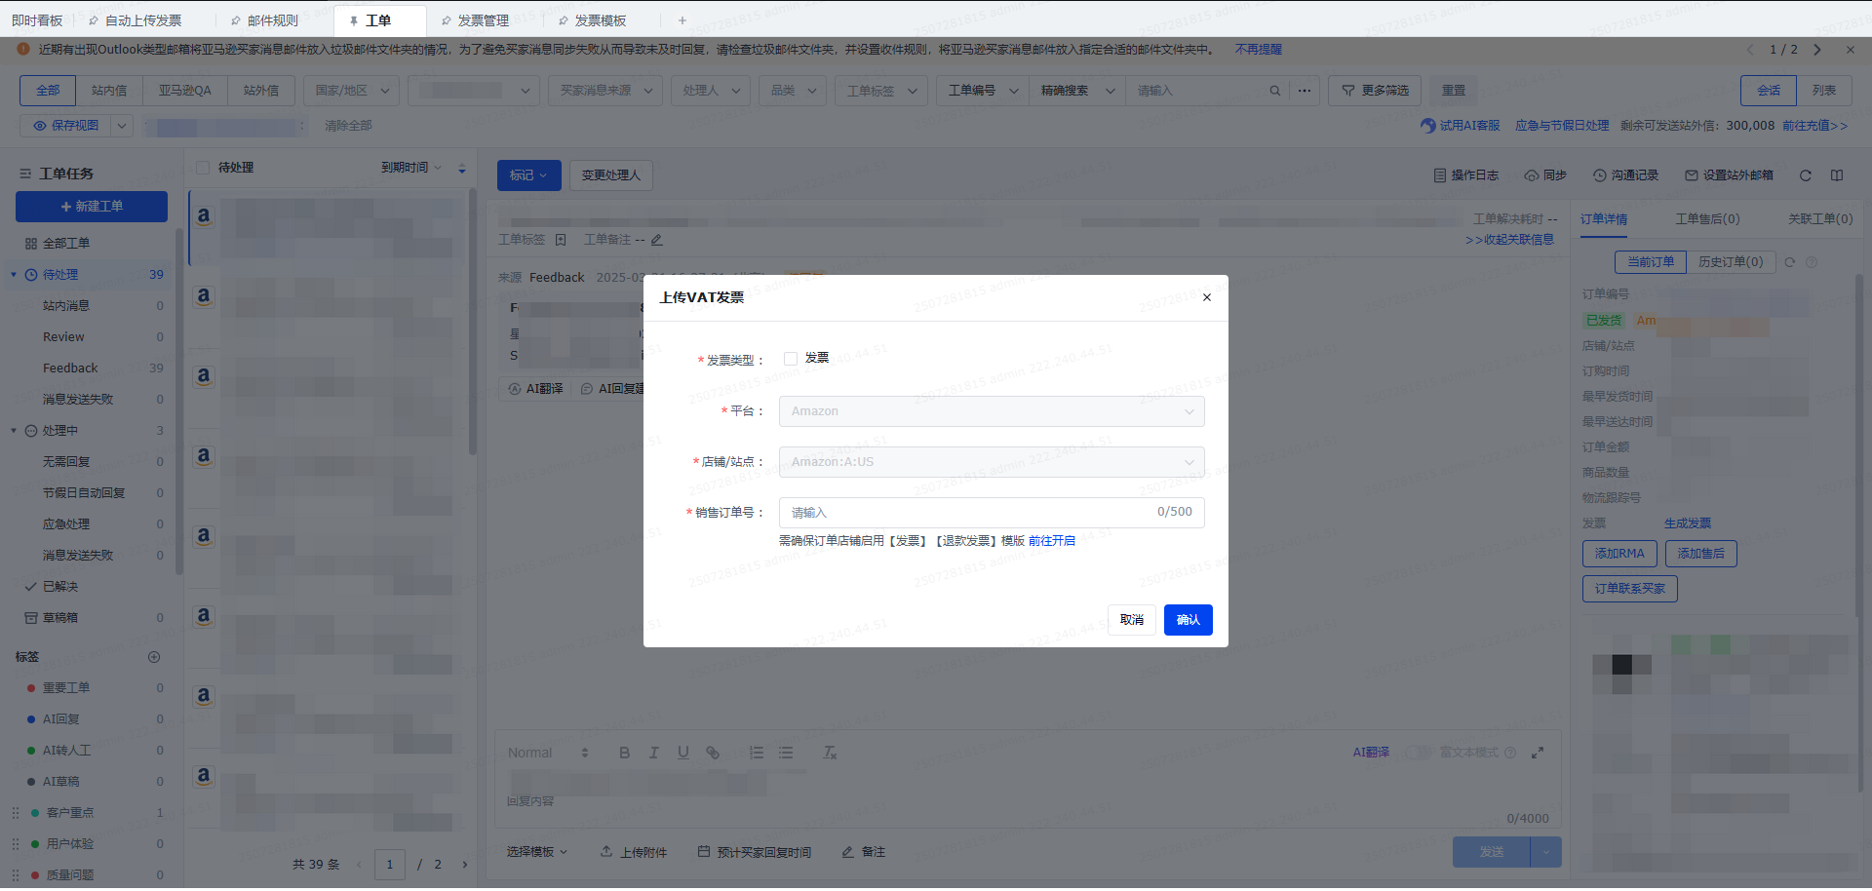
Task: Apply italic formatting in reply editor
Action: pyautogui.click(x=654, y=753)
